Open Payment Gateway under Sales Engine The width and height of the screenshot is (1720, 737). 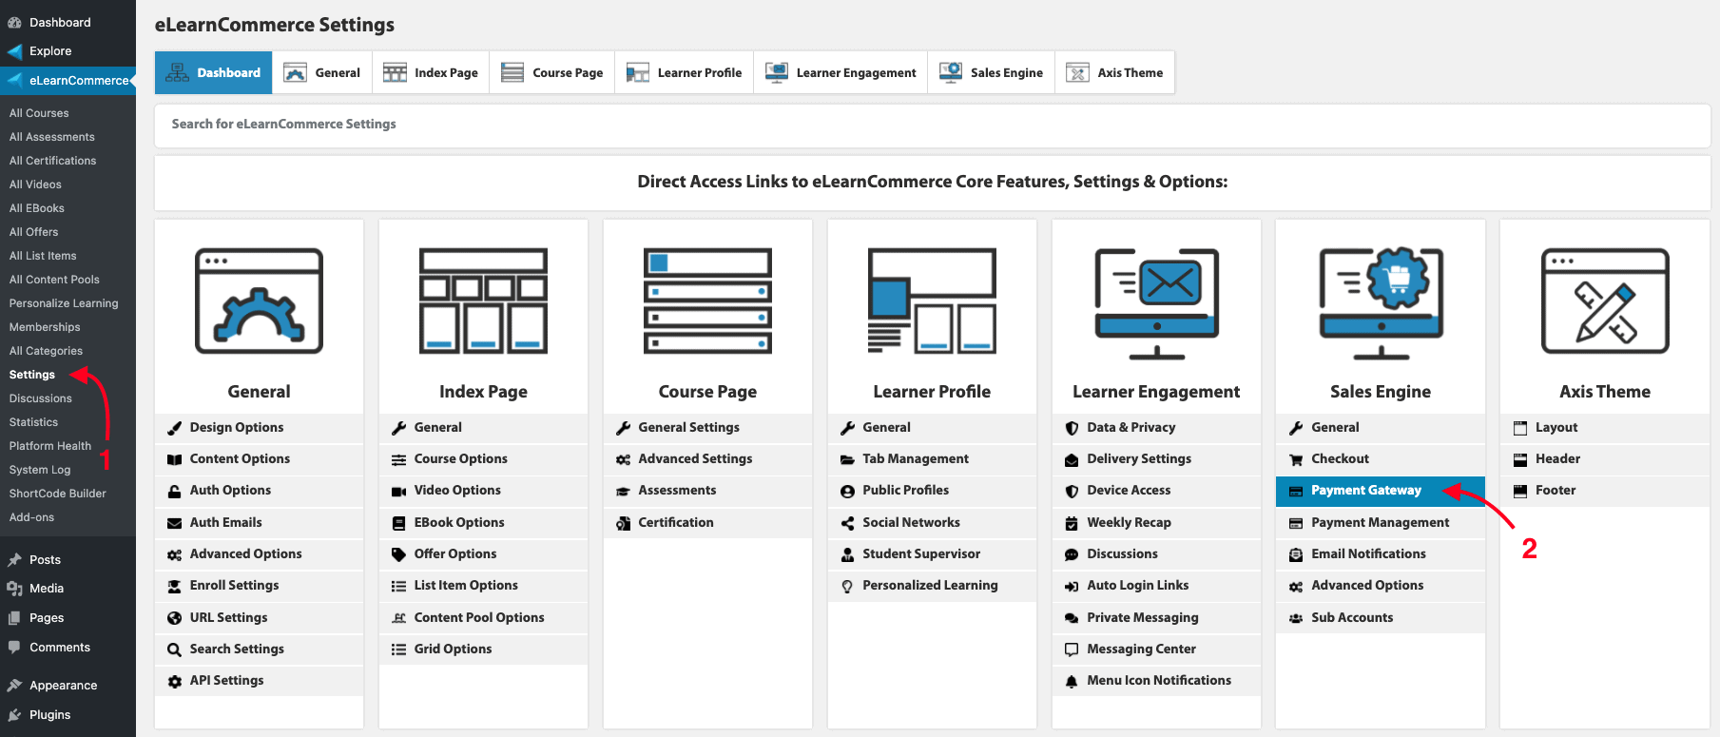tap(1381, 491)
